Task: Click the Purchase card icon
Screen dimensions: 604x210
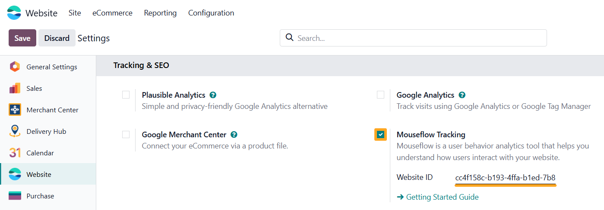Action: point(15,196)
